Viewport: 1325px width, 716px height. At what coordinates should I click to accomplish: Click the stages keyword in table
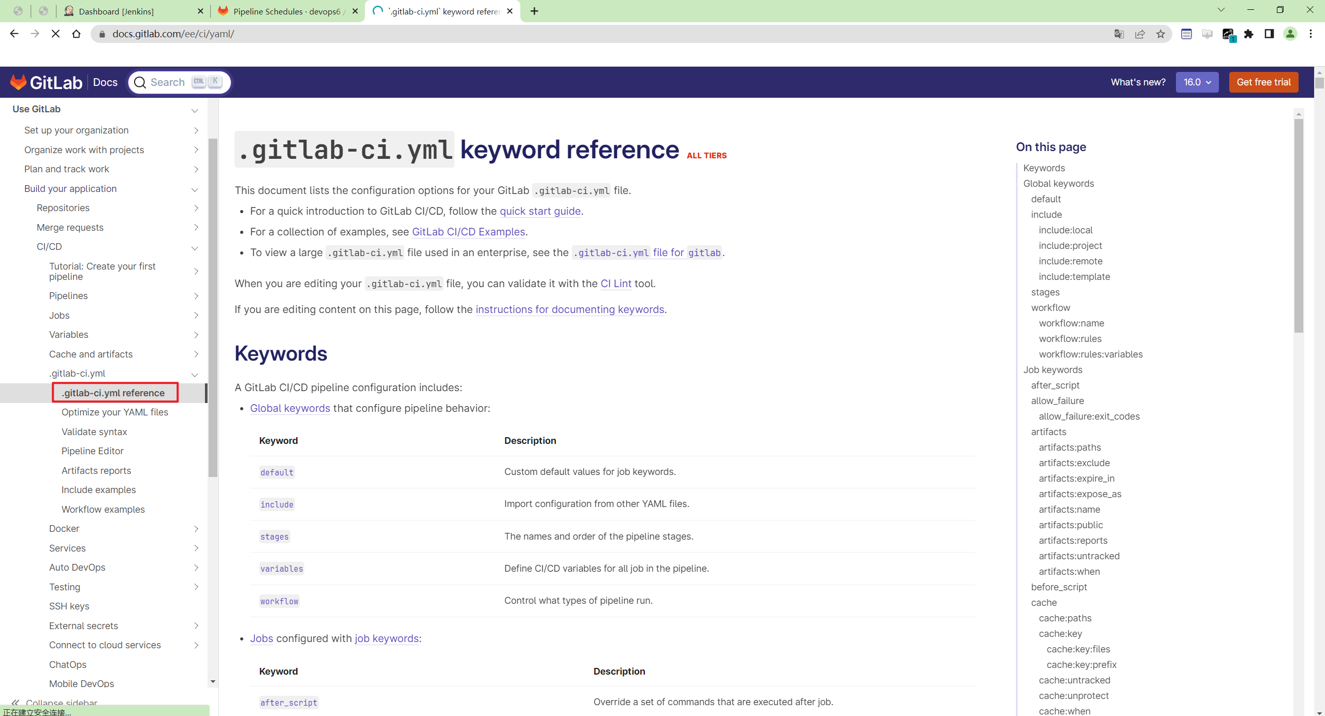click(274, 536)
